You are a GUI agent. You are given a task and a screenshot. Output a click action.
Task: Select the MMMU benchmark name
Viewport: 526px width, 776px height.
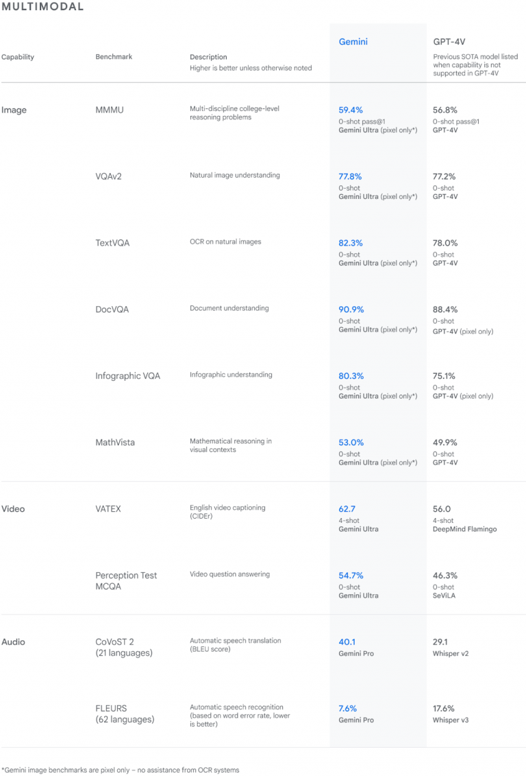click(x=110, y=110)
